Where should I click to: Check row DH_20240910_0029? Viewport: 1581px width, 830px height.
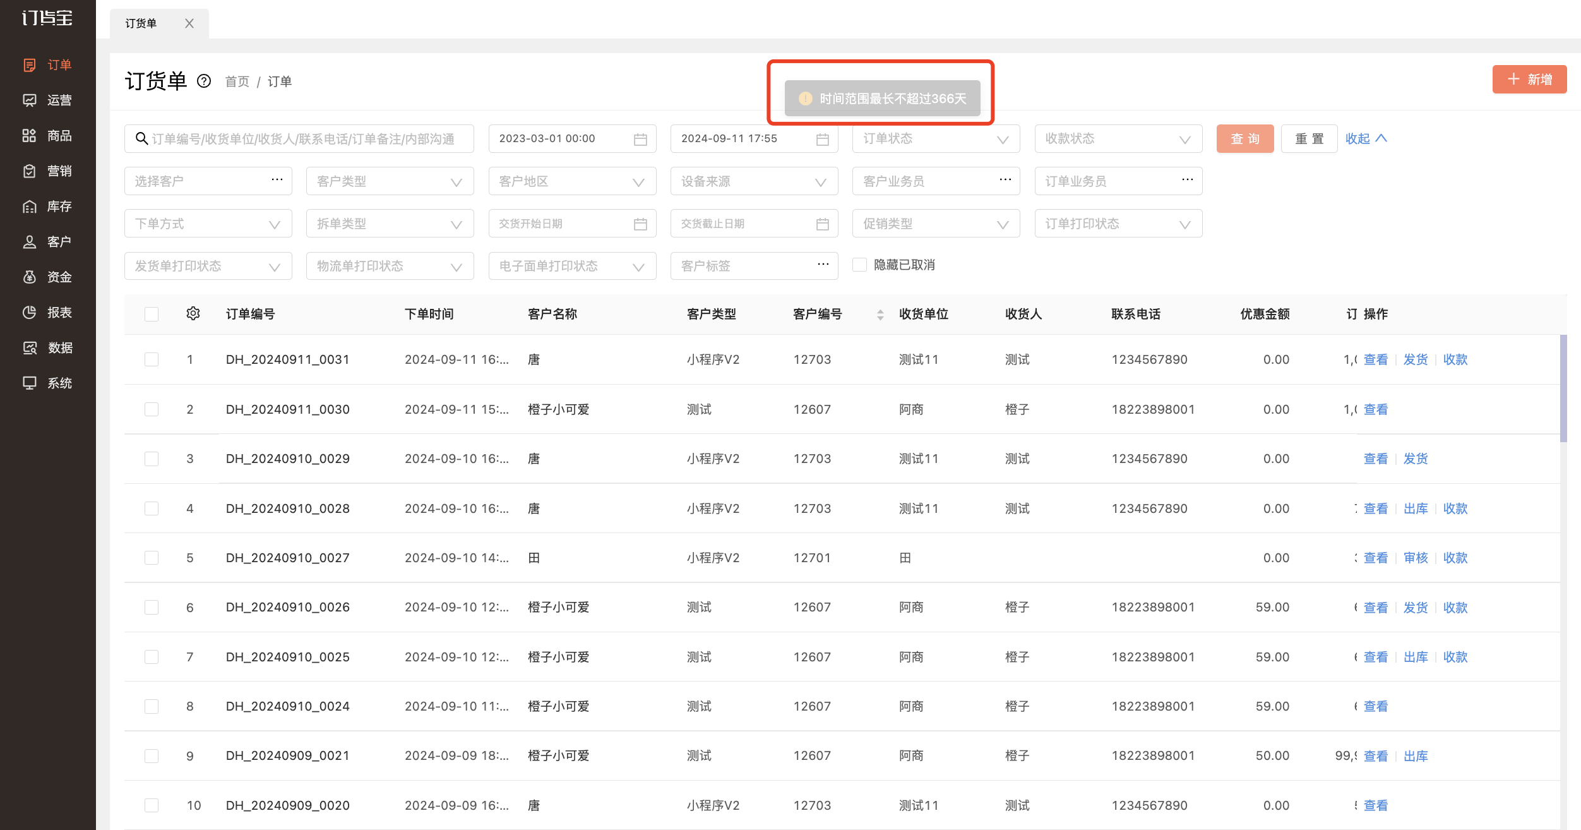coord(152,459)
